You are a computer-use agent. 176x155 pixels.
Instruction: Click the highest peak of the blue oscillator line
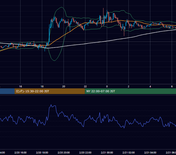(51, 105)
